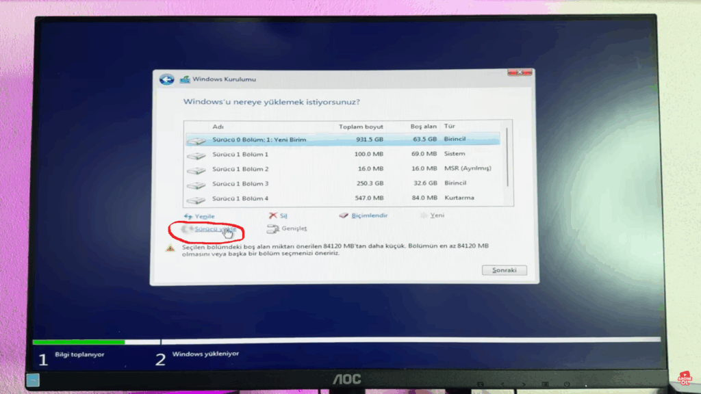Open the accessibility icon in bottom-left corner
Viewport: 701px width, 394px height.
click(x=34, y=379)
